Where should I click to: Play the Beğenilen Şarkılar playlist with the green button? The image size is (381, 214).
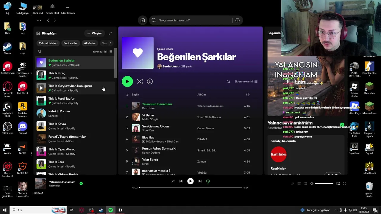coord(127,81)
